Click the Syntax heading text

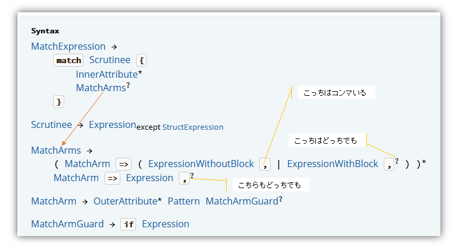click(45, 30)
